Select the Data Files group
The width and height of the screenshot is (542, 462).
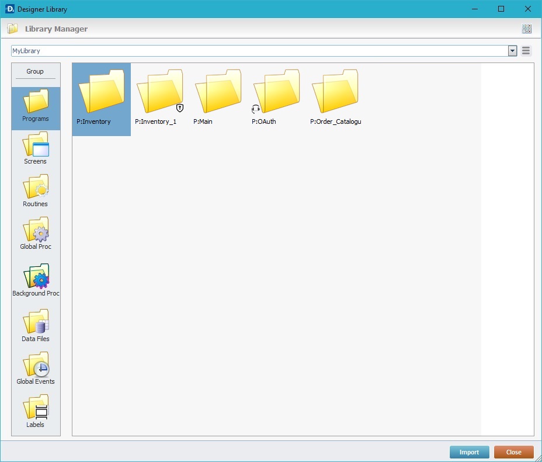pos(36,326)
